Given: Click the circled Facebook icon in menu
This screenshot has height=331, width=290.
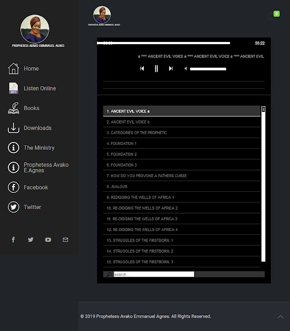Looking at the screenshot, I should 13,187.
